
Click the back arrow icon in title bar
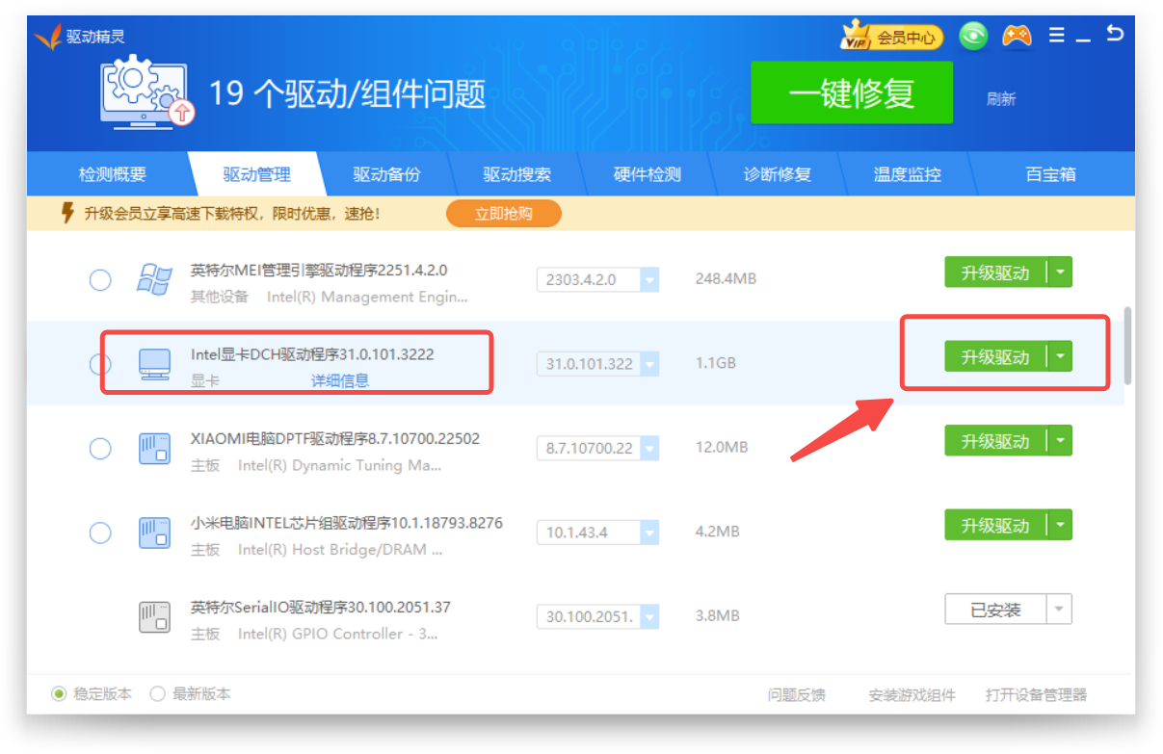click(x=1115, y=34)
